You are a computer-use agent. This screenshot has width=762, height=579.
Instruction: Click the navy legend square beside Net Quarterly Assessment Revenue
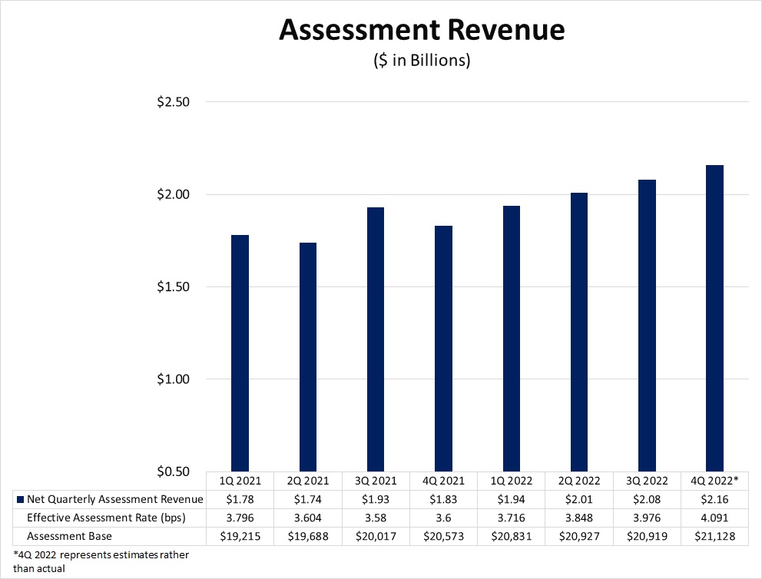tap(19, 500)
